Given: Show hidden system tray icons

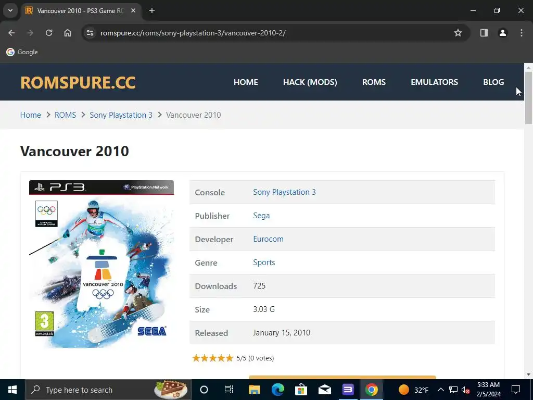Looking at the screenshot, I should (x=440, y=390).
